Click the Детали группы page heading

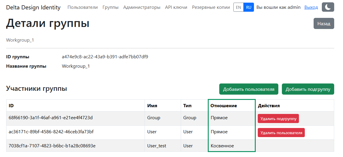click(x=48, y=23)
